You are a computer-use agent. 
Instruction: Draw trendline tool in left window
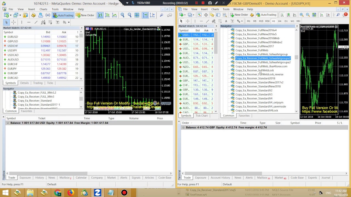[x=36, y=22]
